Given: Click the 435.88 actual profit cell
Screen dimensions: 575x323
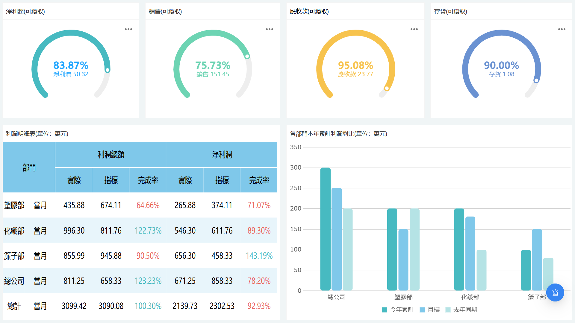Looking at the screenshot, I should [74, 205].
